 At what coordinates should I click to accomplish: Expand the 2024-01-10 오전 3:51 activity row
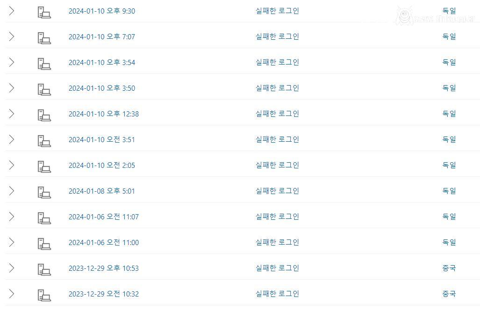(x=12, y=139)
